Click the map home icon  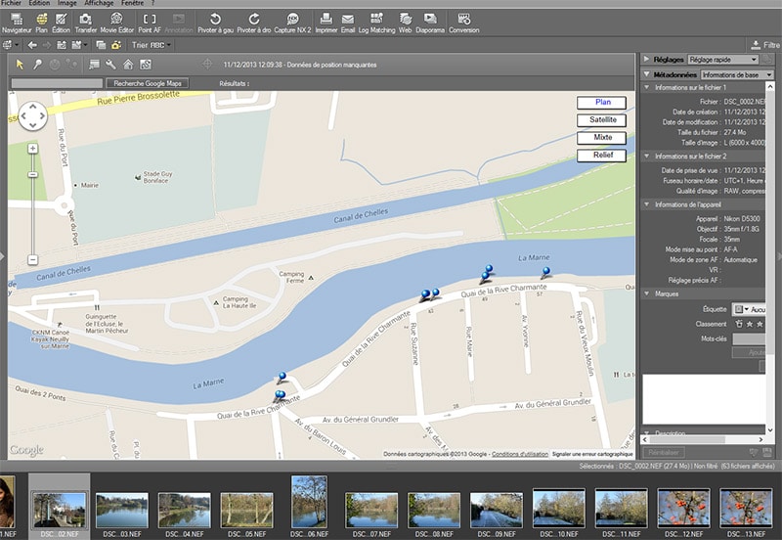[128, 65]
